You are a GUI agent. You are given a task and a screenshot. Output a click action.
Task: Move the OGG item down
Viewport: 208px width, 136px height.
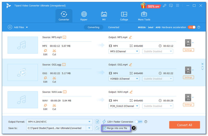coord(203,69)
